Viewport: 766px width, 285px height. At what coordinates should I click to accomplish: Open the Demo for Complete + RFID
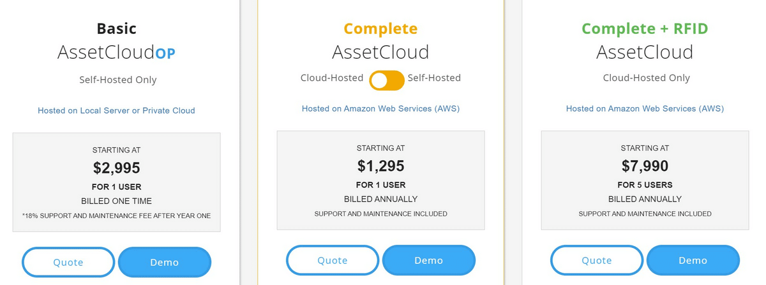(693, 260)
